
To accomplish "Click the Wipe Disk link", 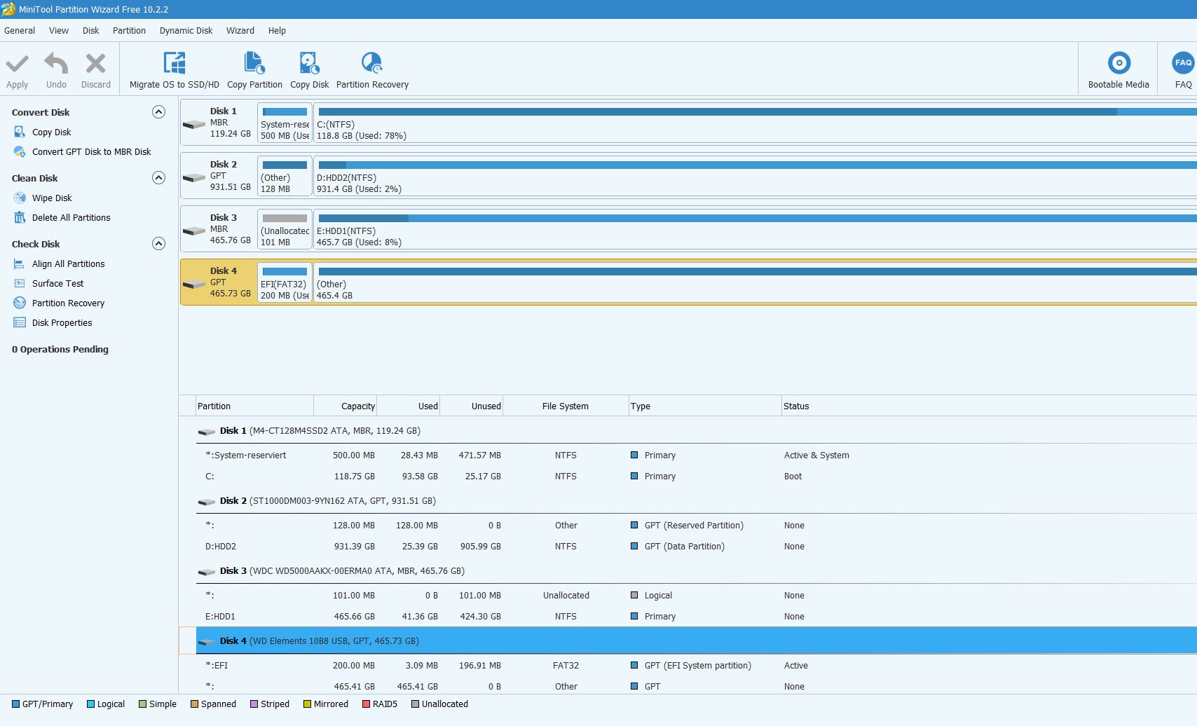I will [x=52, y=198].
